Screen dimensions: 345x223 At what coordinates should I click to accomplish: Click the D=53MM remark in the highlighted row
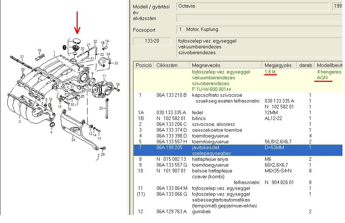274,148
